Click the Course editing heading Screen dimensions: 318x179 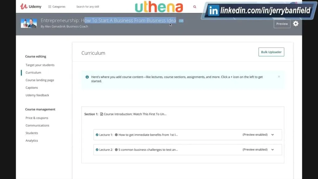click(36, 57)
